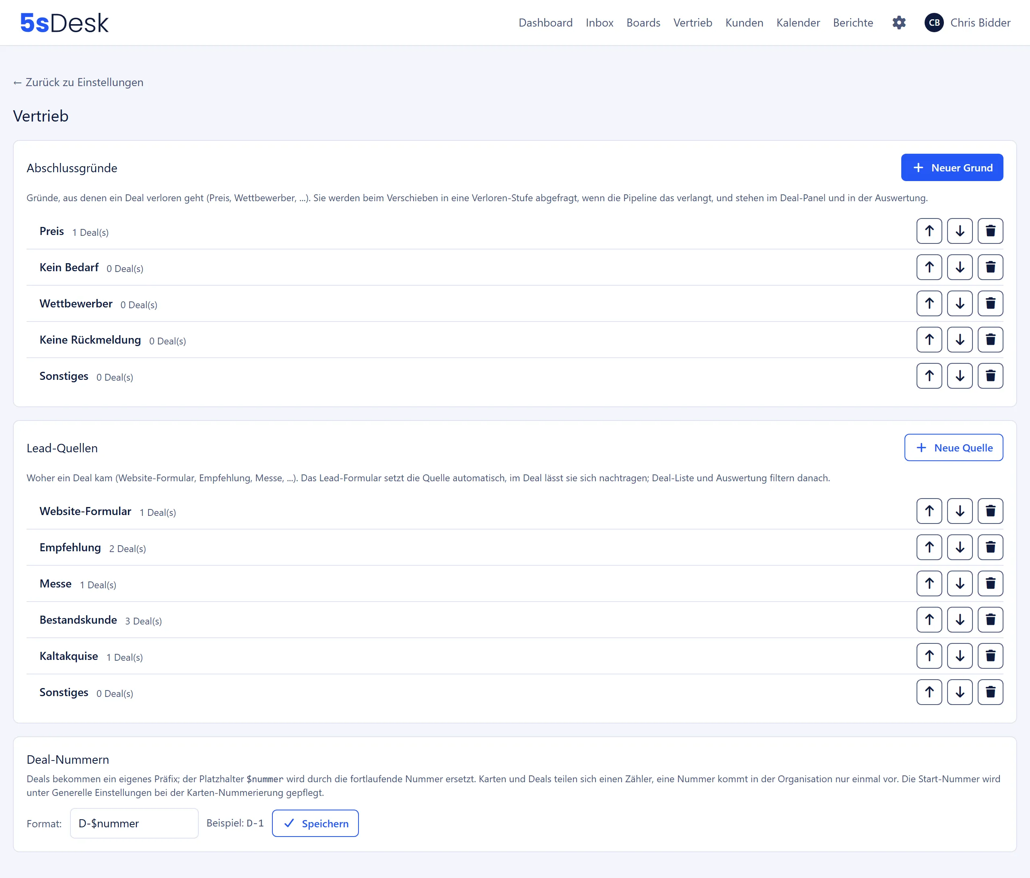This screenshot has height=878, width=1030.
Task: Move Empfehlung source up
Action: click(x=929, y=547)
